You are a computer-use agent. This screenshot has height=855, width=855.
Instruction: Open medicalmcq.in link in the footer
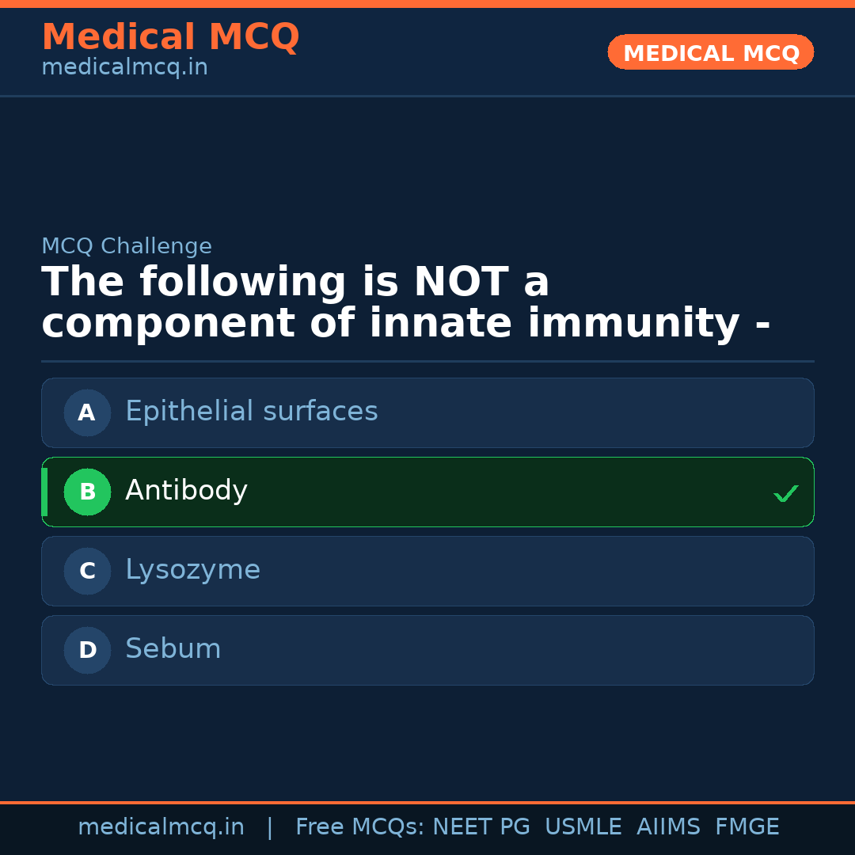click(x=161, y=827)
